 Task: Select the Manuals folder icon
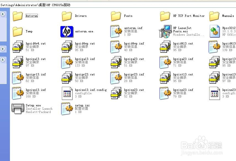[x=214, y=16]
